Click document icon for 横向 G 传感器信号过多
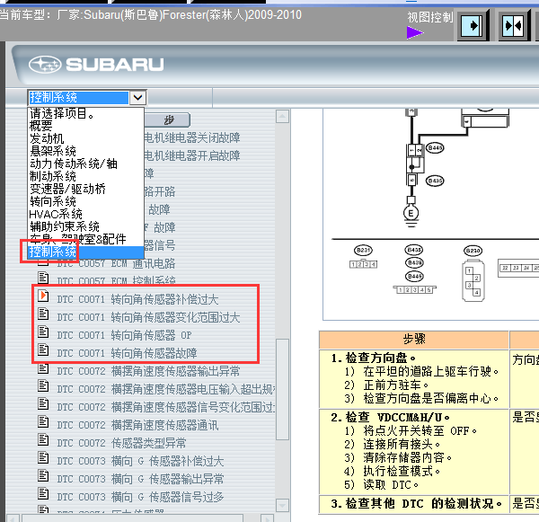Screen dimensions: 539x522 pyautogui.click(x=43, y=493)
